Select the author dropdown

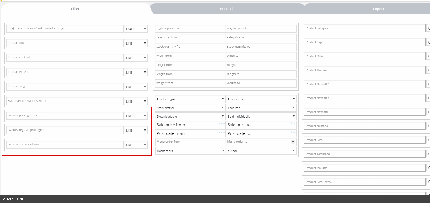tap(261, 151)
